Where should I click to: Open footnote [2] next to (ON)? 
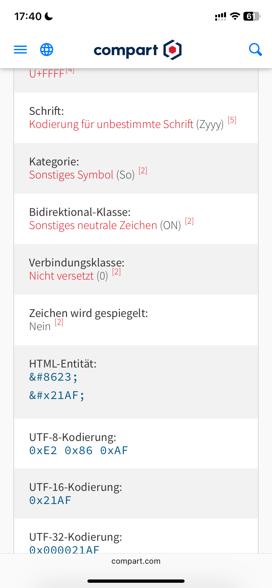coord(189,221)
